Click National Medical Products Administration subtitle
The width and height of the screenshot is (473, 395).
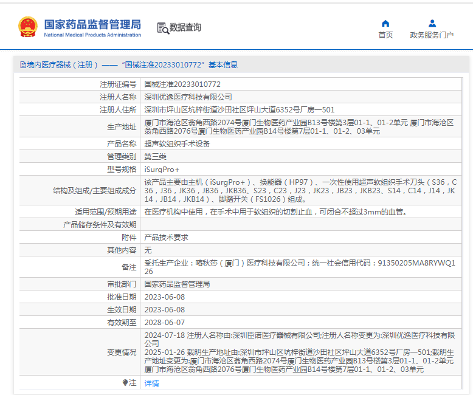pyautogui.click(x=92, y=35)
